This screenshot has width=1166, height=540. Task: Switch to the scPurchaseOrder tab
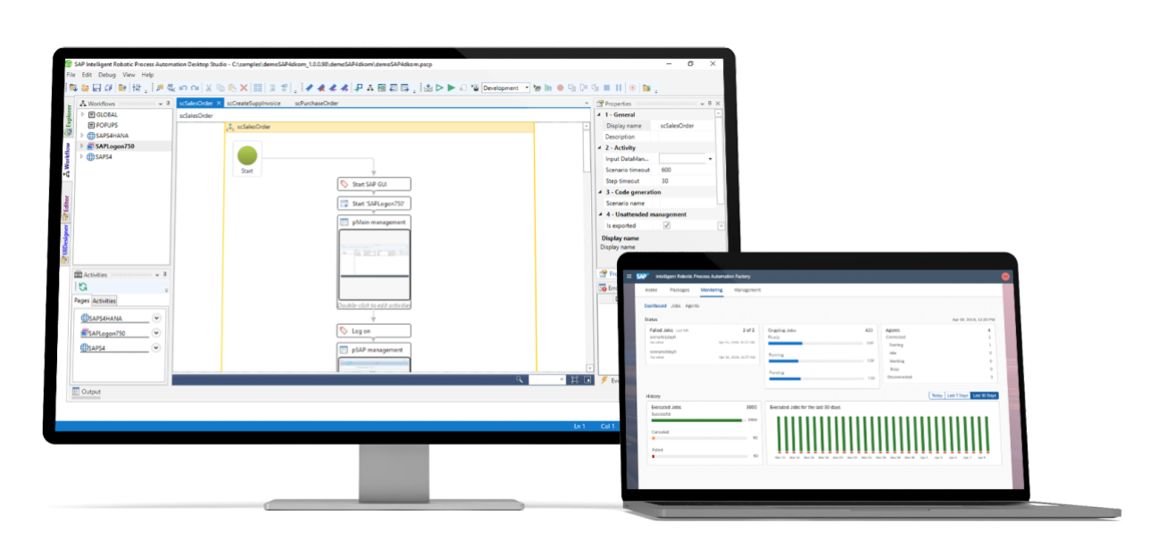[x=316, y=104]
